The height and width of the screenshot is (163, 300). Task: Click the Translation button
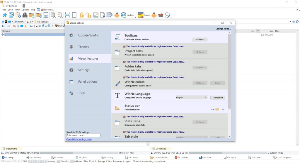pos(218,98)
